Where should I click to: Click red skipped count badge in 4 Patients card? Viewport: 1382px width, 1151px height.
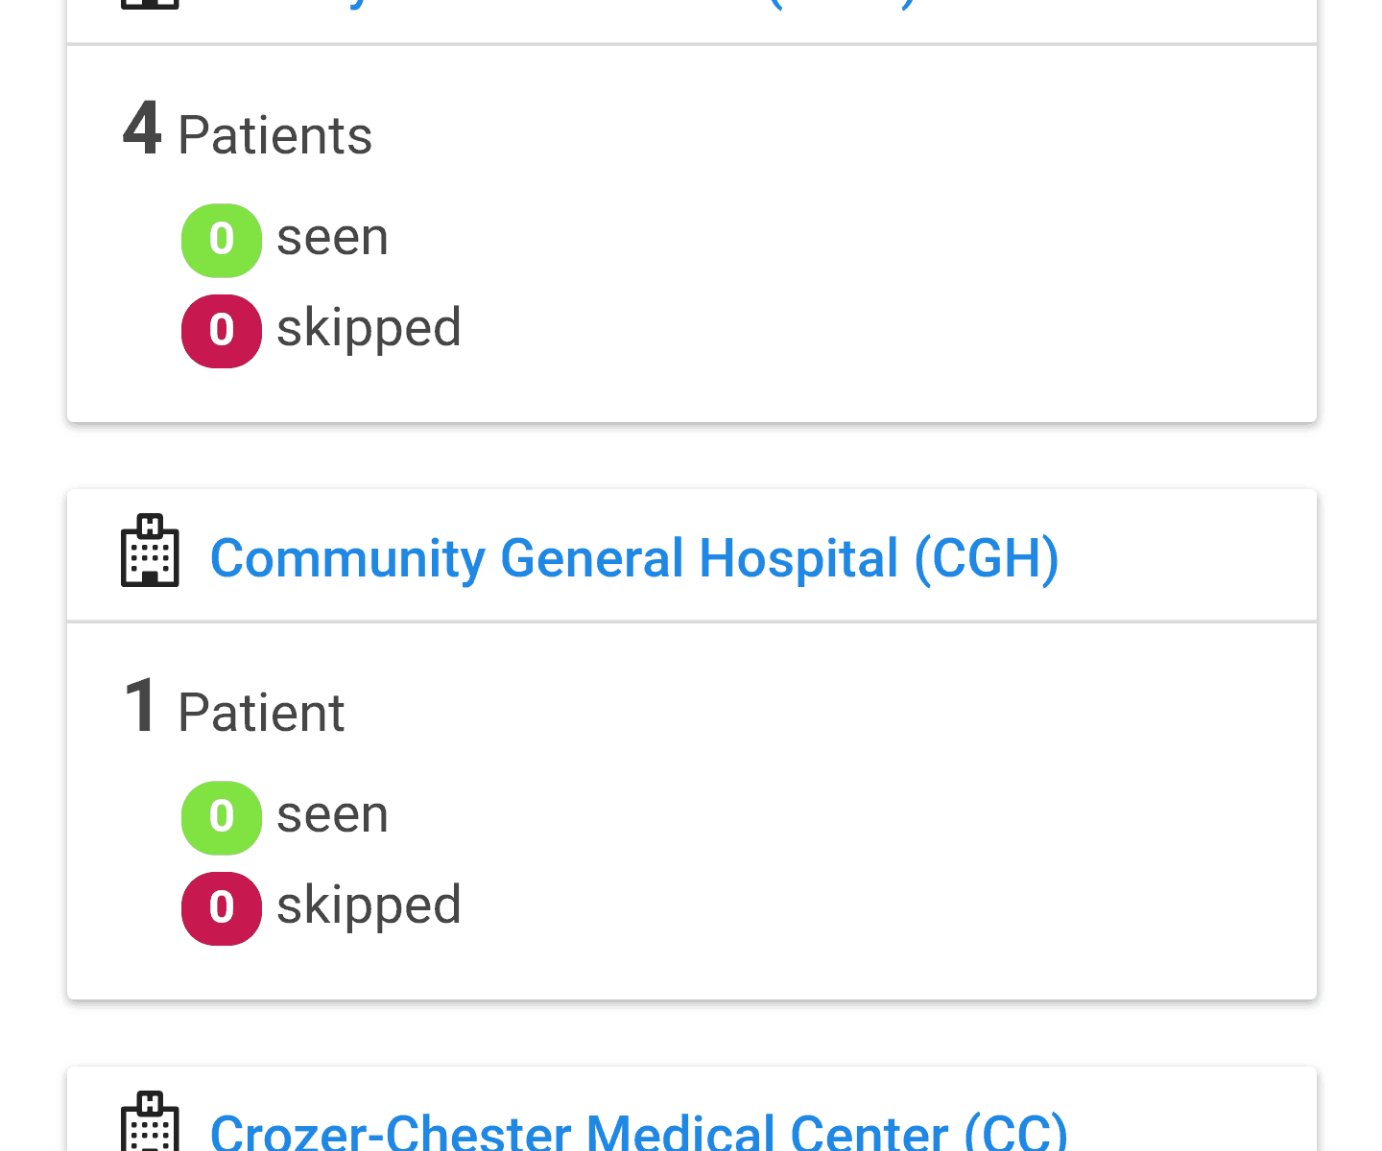(x=222, y=331)
